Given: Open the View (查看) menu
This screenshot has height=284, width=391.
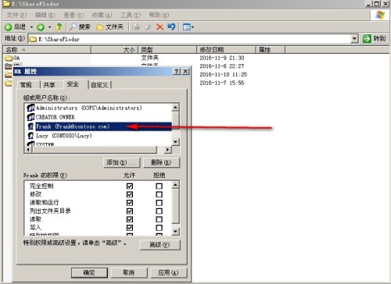Looking at the screenshot, I should coord(74,15).
